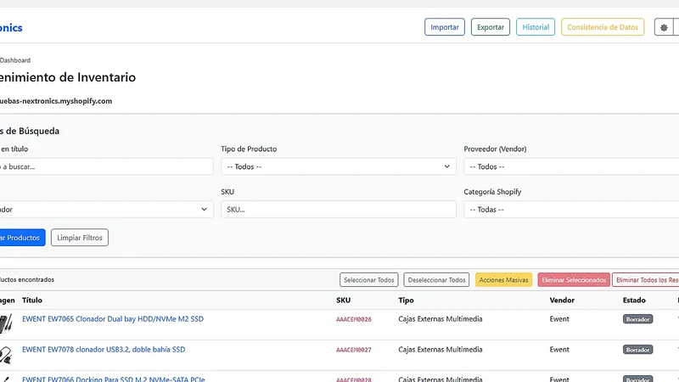The height and width of the screenshot is (382, 679).
Task: Click SKU value AAACEM0028
Action: click(x=354, y=379)
